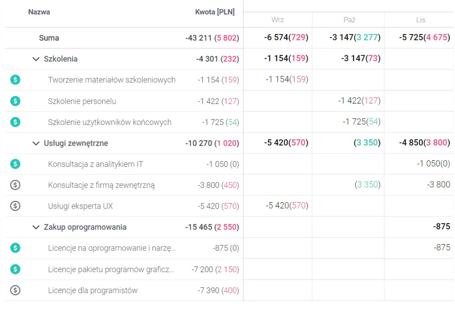This screenshot has width=455, height=311.
Task: Select the Lis month column header
Action: tap(421, 20)
